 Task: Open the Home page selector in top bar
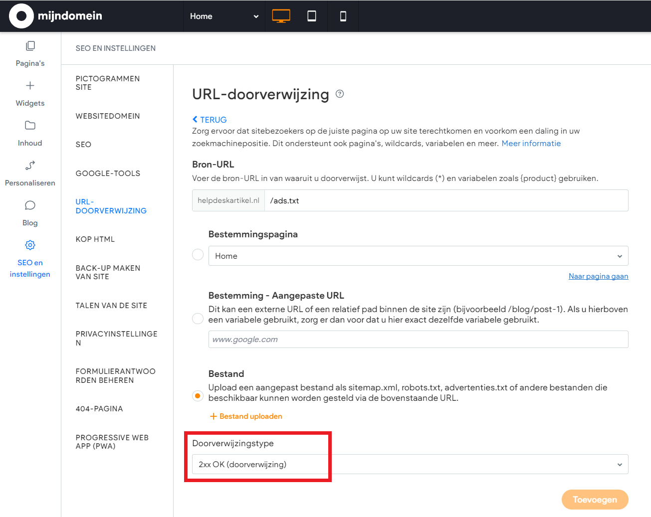point(224,16)
